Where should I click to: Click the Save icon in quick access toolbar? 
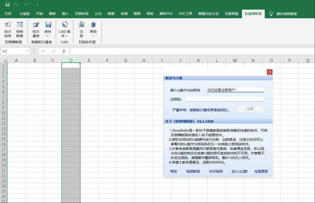click(7, 5)
